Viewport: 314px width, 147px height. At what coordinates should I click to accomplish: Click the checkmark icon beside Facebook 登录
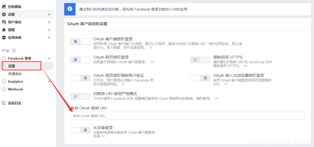(4, 58)
